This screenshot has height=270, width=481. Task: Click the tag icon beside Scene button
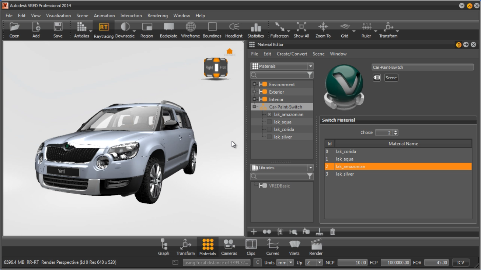pos(377,78)
